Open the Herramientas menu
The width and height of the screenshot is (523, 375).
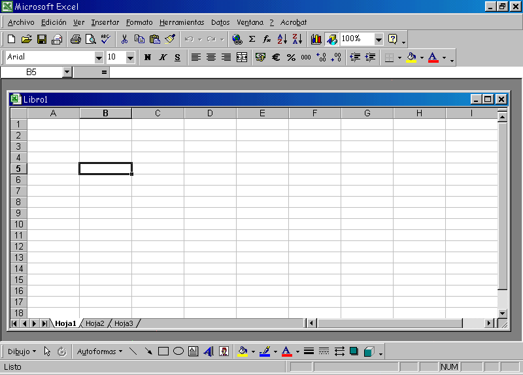182,22
